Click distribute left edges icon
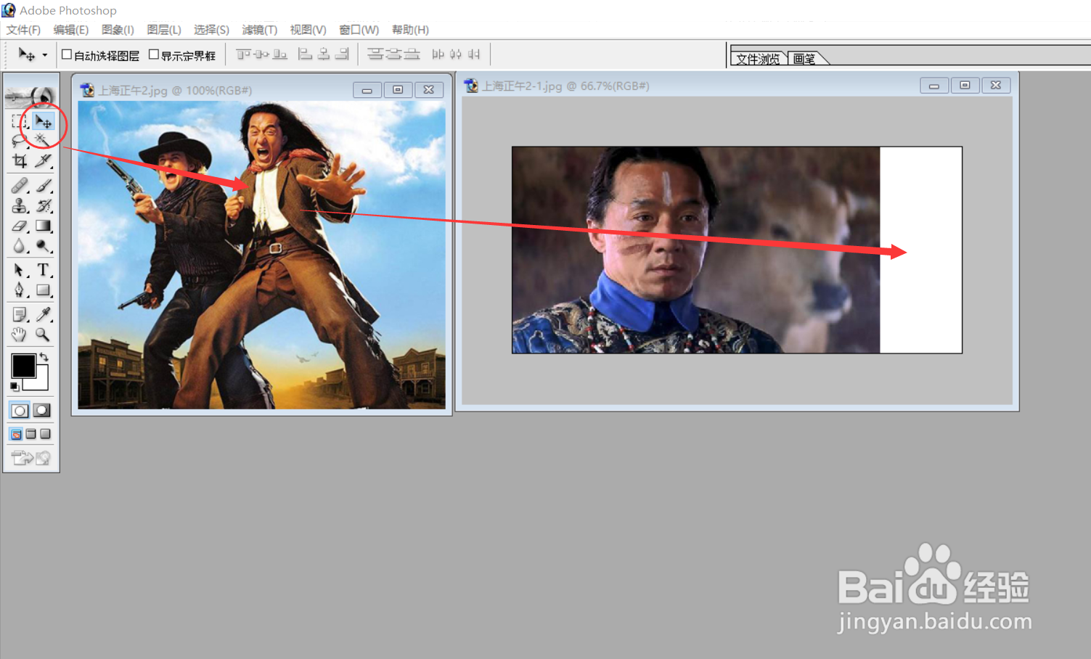The height and width of the screenshot is (659, 1091). (x=438, y=54)
